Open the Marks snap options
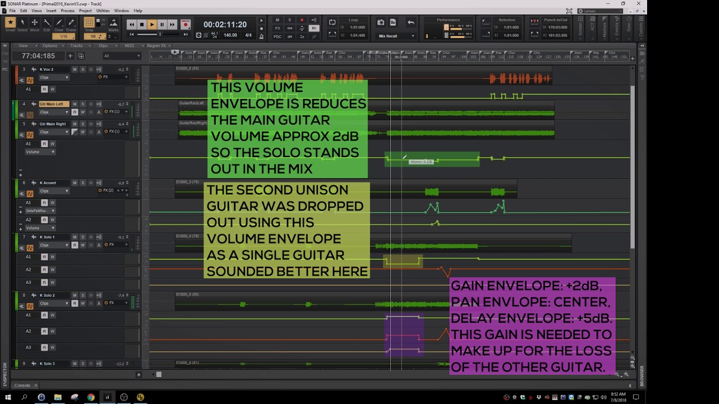719x404 pixels. [x=113, y=23]
